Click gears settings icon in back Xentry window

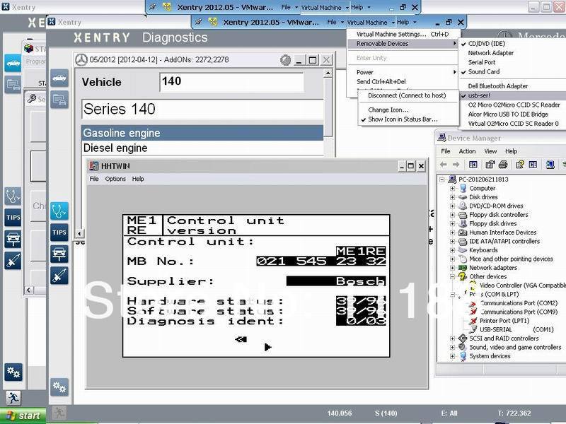point(13,372)
